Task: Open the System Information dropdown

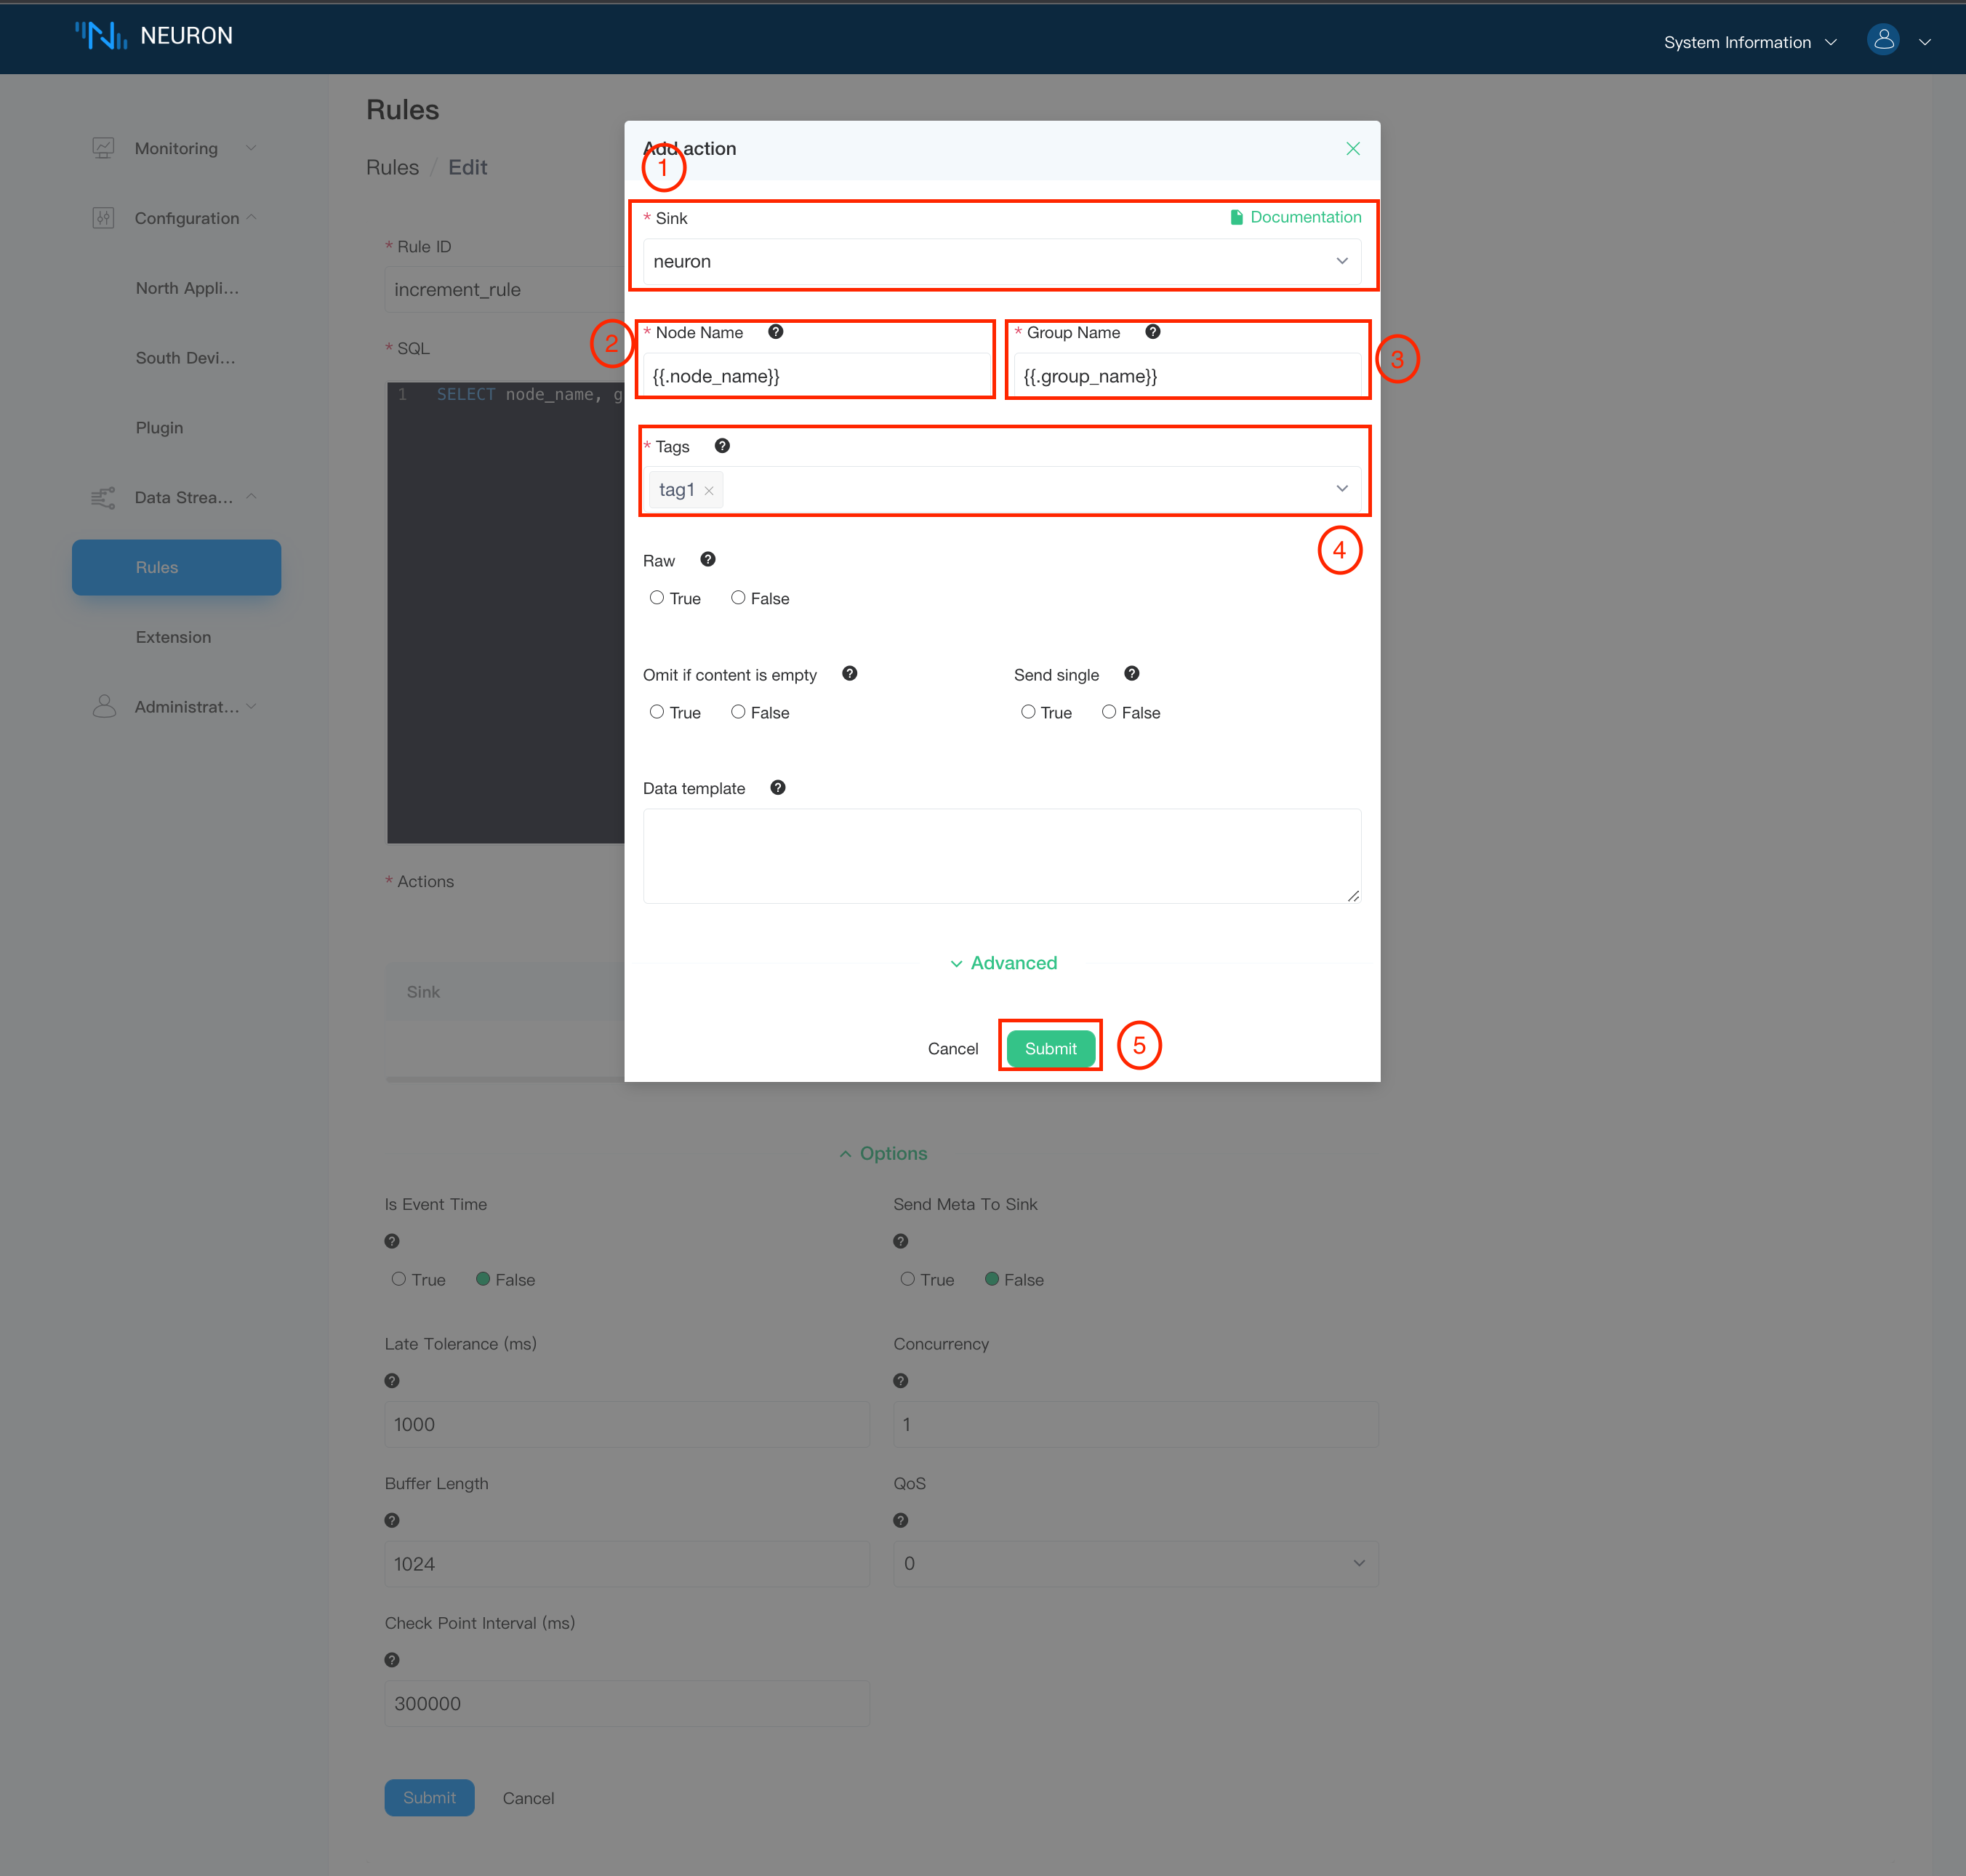Action: 1750,42
